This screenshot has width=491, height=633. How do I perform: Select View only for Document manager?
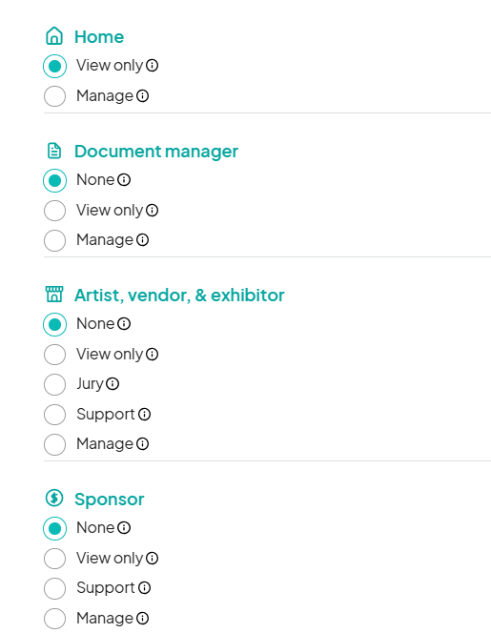54,211
